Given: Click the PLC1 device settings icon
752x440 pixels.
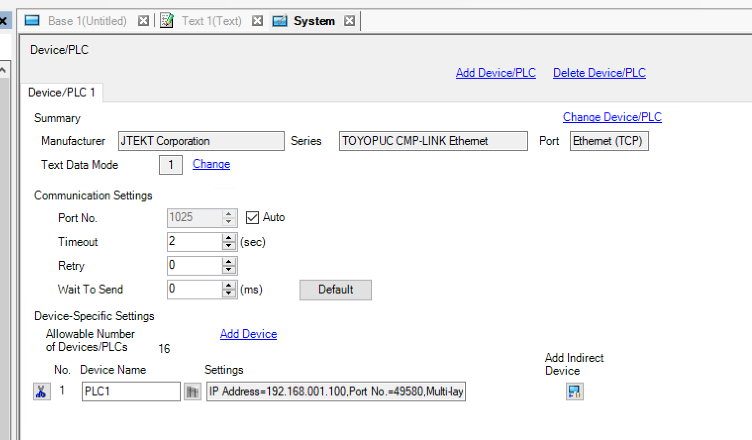Looking at the screenshot, I should click(192, 392).
